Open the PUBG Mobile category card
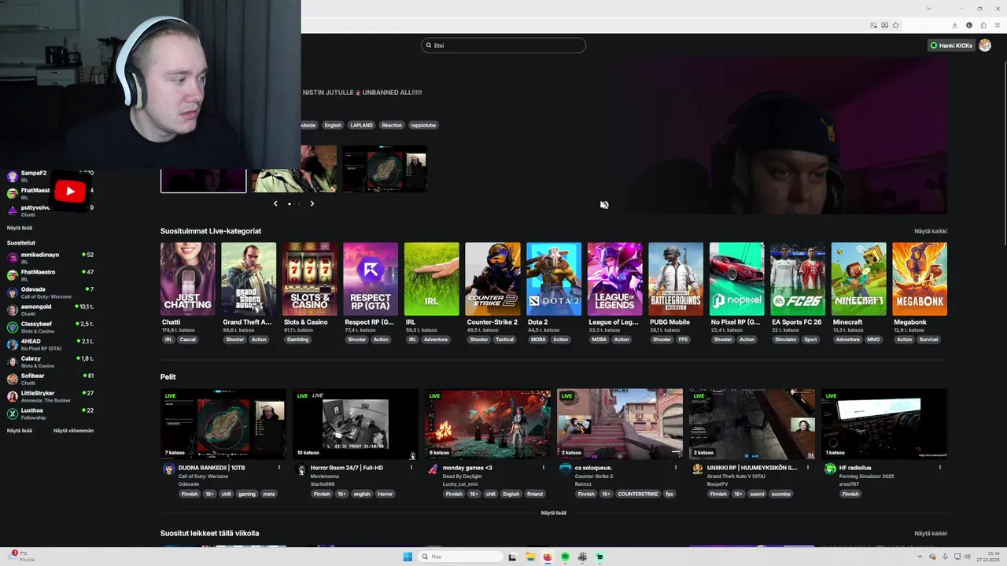Screen dimensions: 1007x566 click(676, 279)
